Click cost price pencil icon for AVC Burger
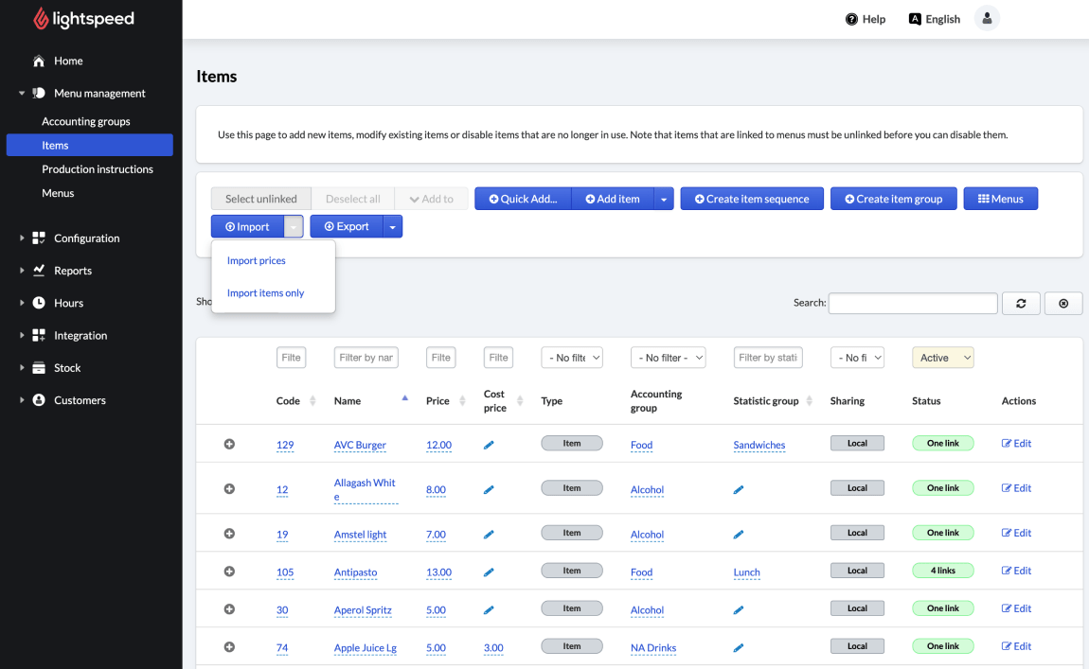 pos(489,445)
